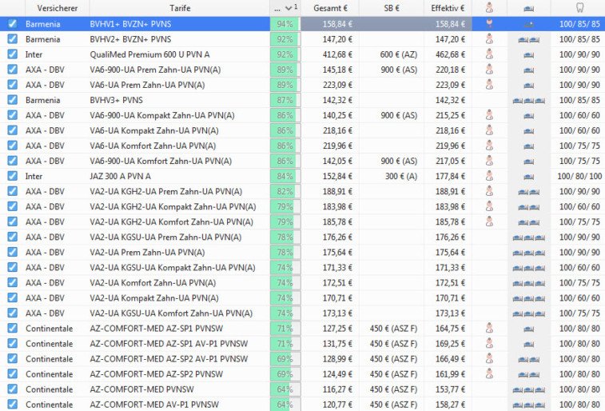The width and height of the screenshot is (605, 411).
Task: Uncheck the Barmenia BVHV2+ BVZN+ PVNS row
Action: point(12,39)
